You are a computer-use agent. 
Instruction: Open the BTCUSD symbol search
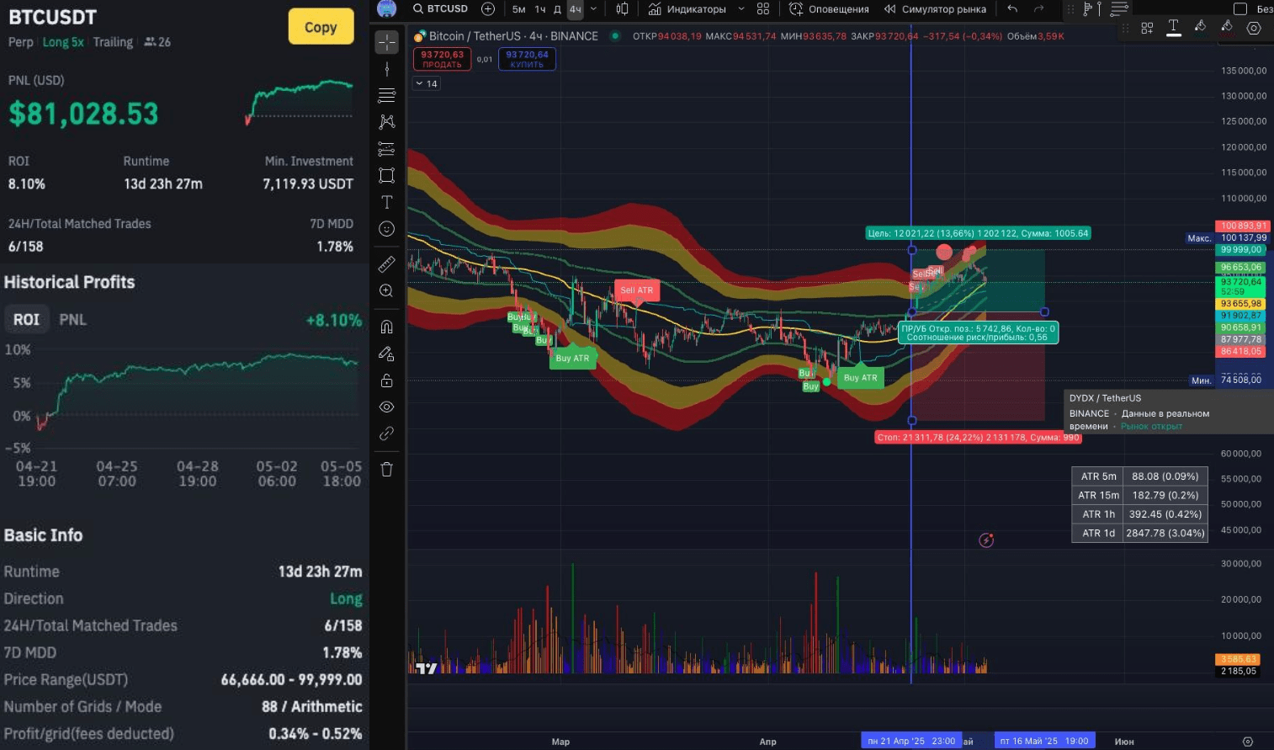(x=440, y=9)
